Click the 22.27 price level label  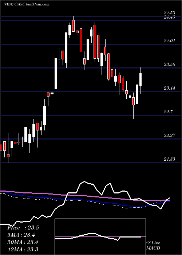[169, 135]
